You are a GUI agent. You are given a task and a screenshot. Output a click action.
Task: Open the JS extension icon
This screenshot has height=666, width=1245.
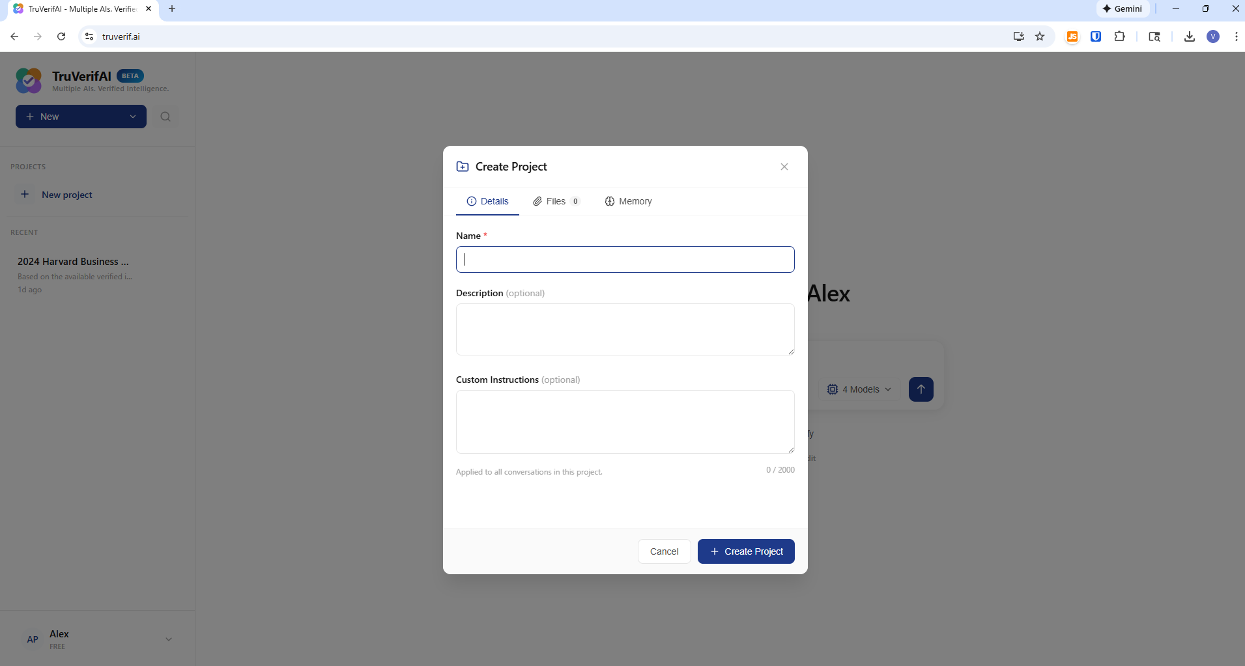coord(1072,36)
